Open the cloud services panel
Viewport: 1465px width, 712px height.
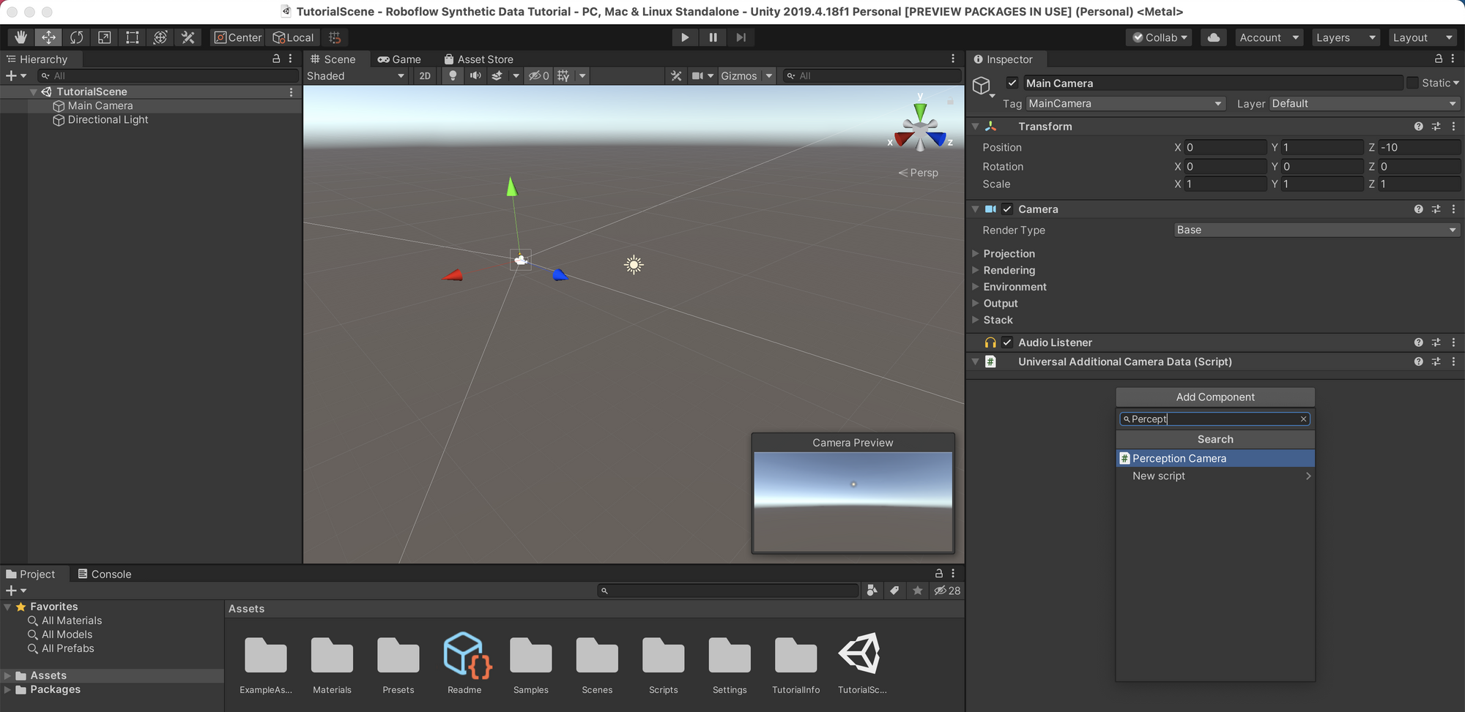click(1214, 37)
